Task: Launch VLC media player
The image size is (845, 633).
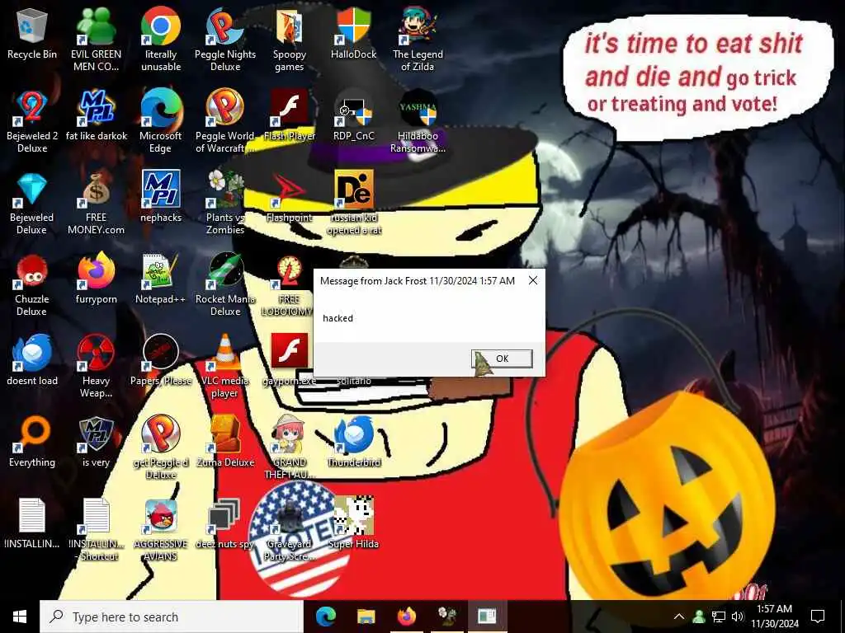Action: [225, 366]
